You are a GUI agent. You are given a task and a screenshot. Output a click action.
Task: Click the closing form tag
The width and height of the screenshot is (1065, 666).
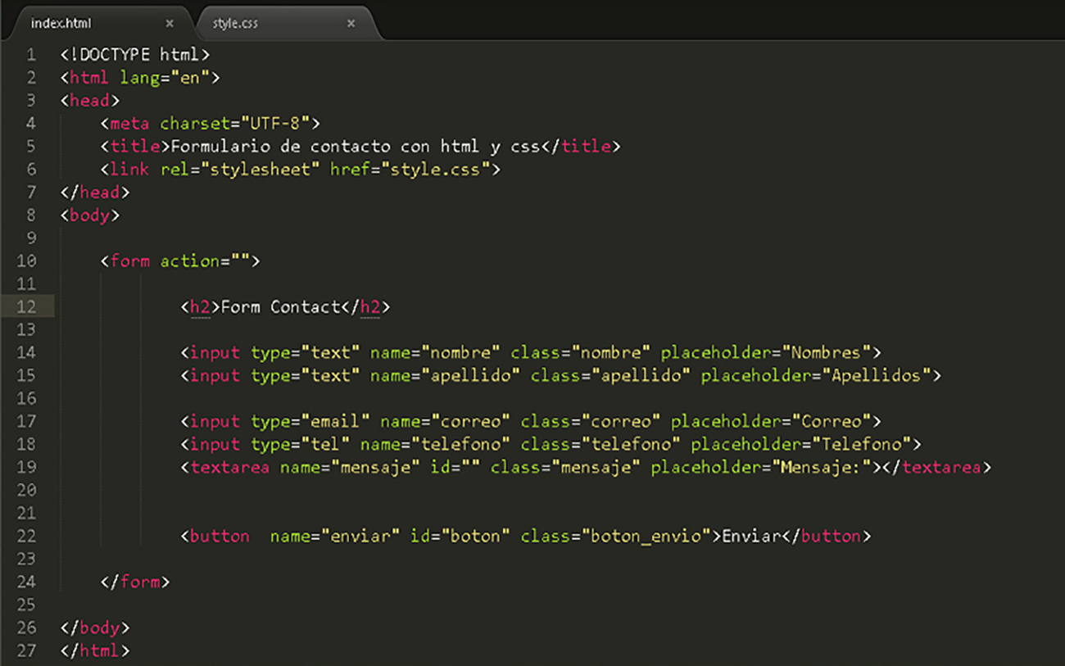(x=135, y=582)
